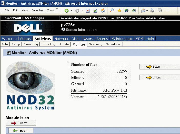This screenshot has height=134, width=180.
Task: Switch to the Status tab
Action: pyautogui.click(x=25, y=39)
